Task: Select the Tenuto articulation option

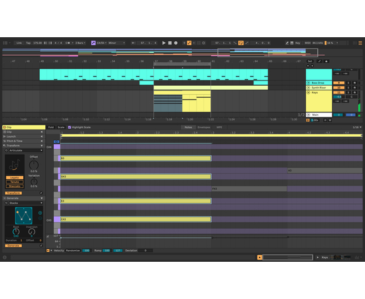Action: (x=15, y=182)
